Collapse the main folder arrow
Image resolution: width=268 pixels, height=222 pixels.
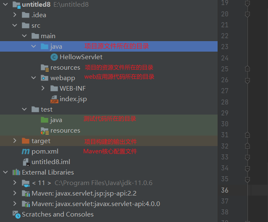(x=24, y=36)
